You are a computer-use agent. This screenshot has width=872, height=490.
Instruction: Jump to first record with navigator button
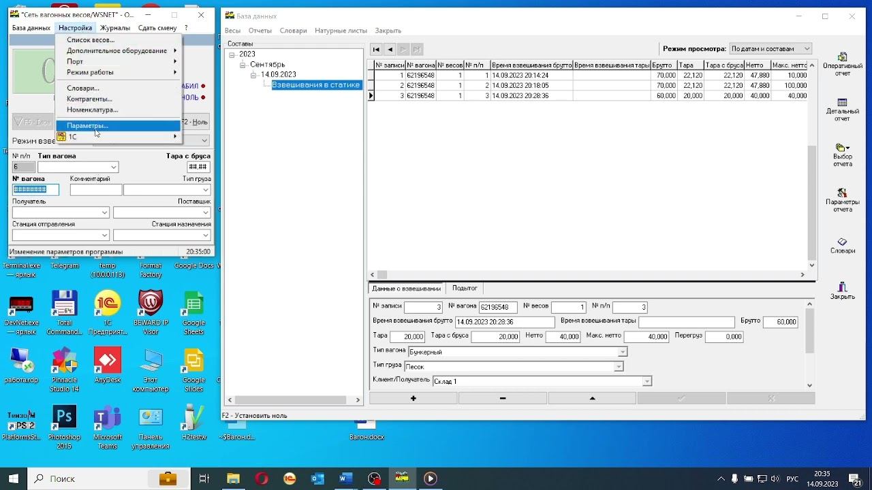(x=376, y=49)
